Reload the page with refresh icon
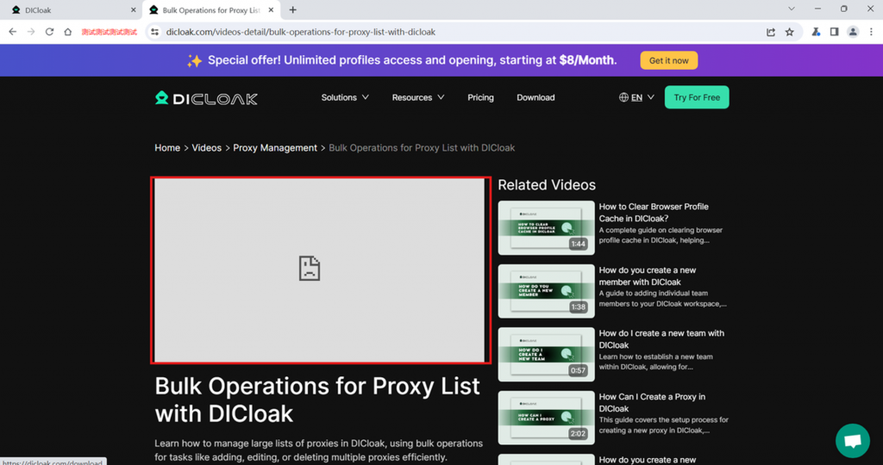 (x=49, y=32)
